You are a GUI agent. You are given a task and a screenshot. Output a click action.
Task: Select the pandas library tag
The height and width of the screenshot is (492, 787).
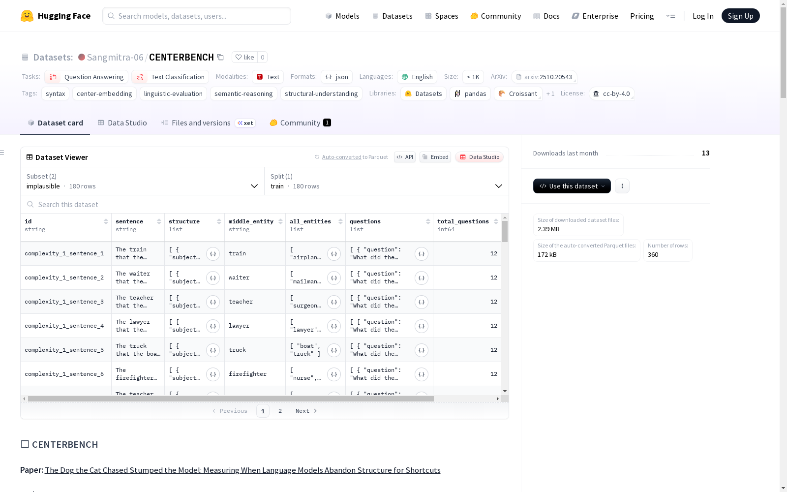point(470,93)
